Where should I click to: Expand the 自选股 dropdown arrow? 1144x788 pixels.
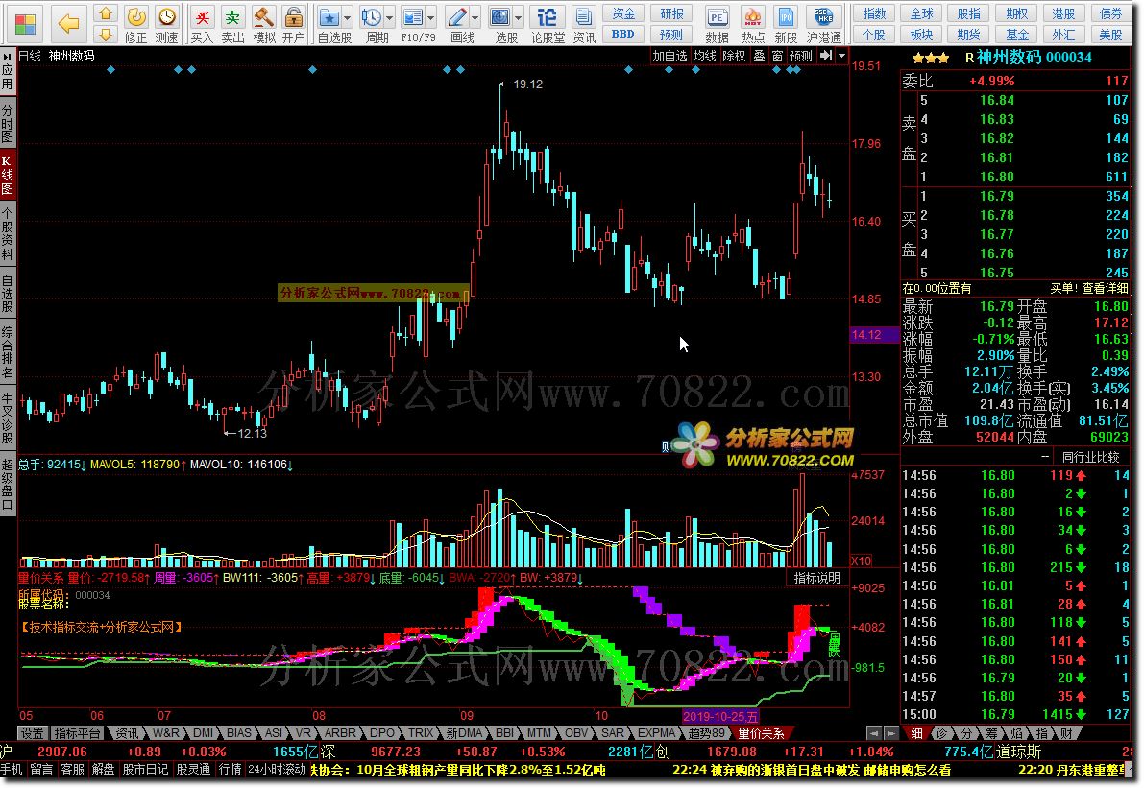point(347,17)
